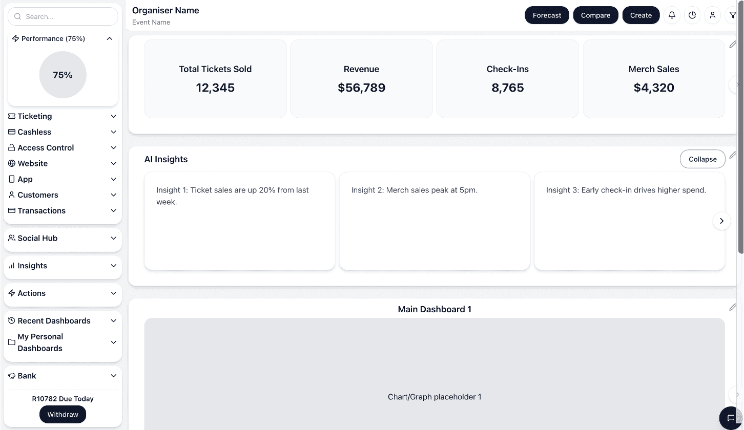
Task: Click the 75% performance progress circle
Action: 63,75
